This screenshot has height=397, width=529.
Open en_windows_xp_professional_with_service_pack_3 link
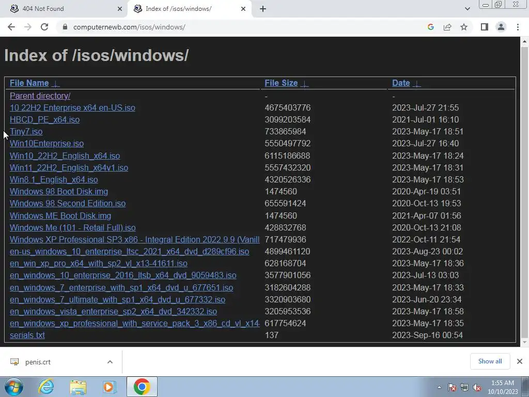135,324
